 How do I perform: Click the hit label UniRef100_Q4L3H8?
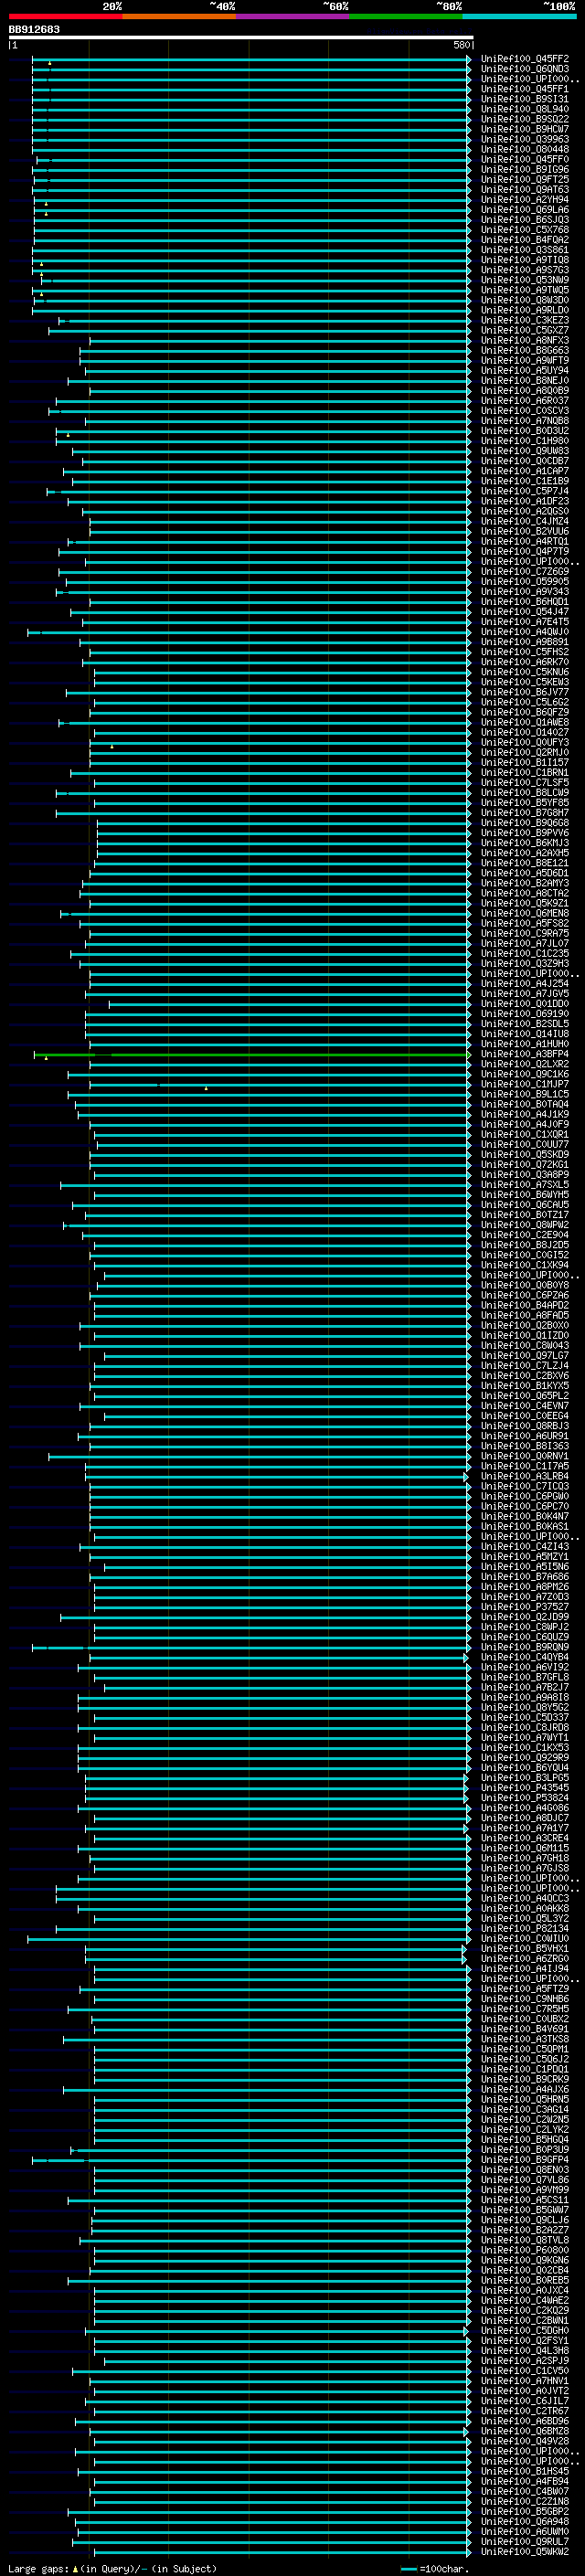[525, 2351]
